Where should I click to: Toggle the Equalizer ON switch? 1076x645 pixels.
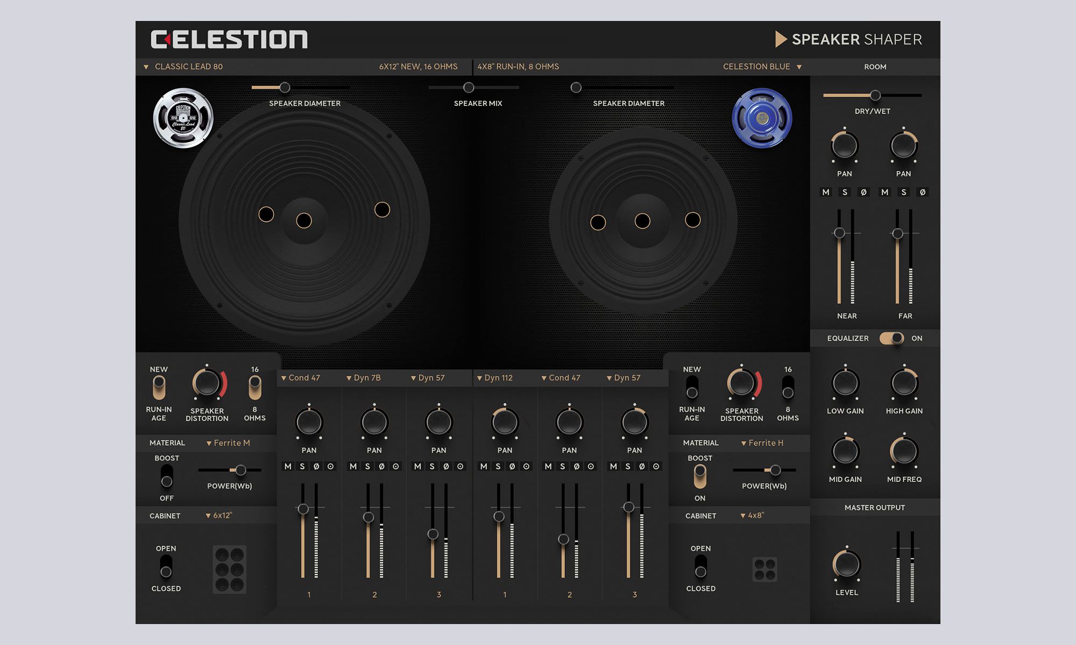point(891,338)
